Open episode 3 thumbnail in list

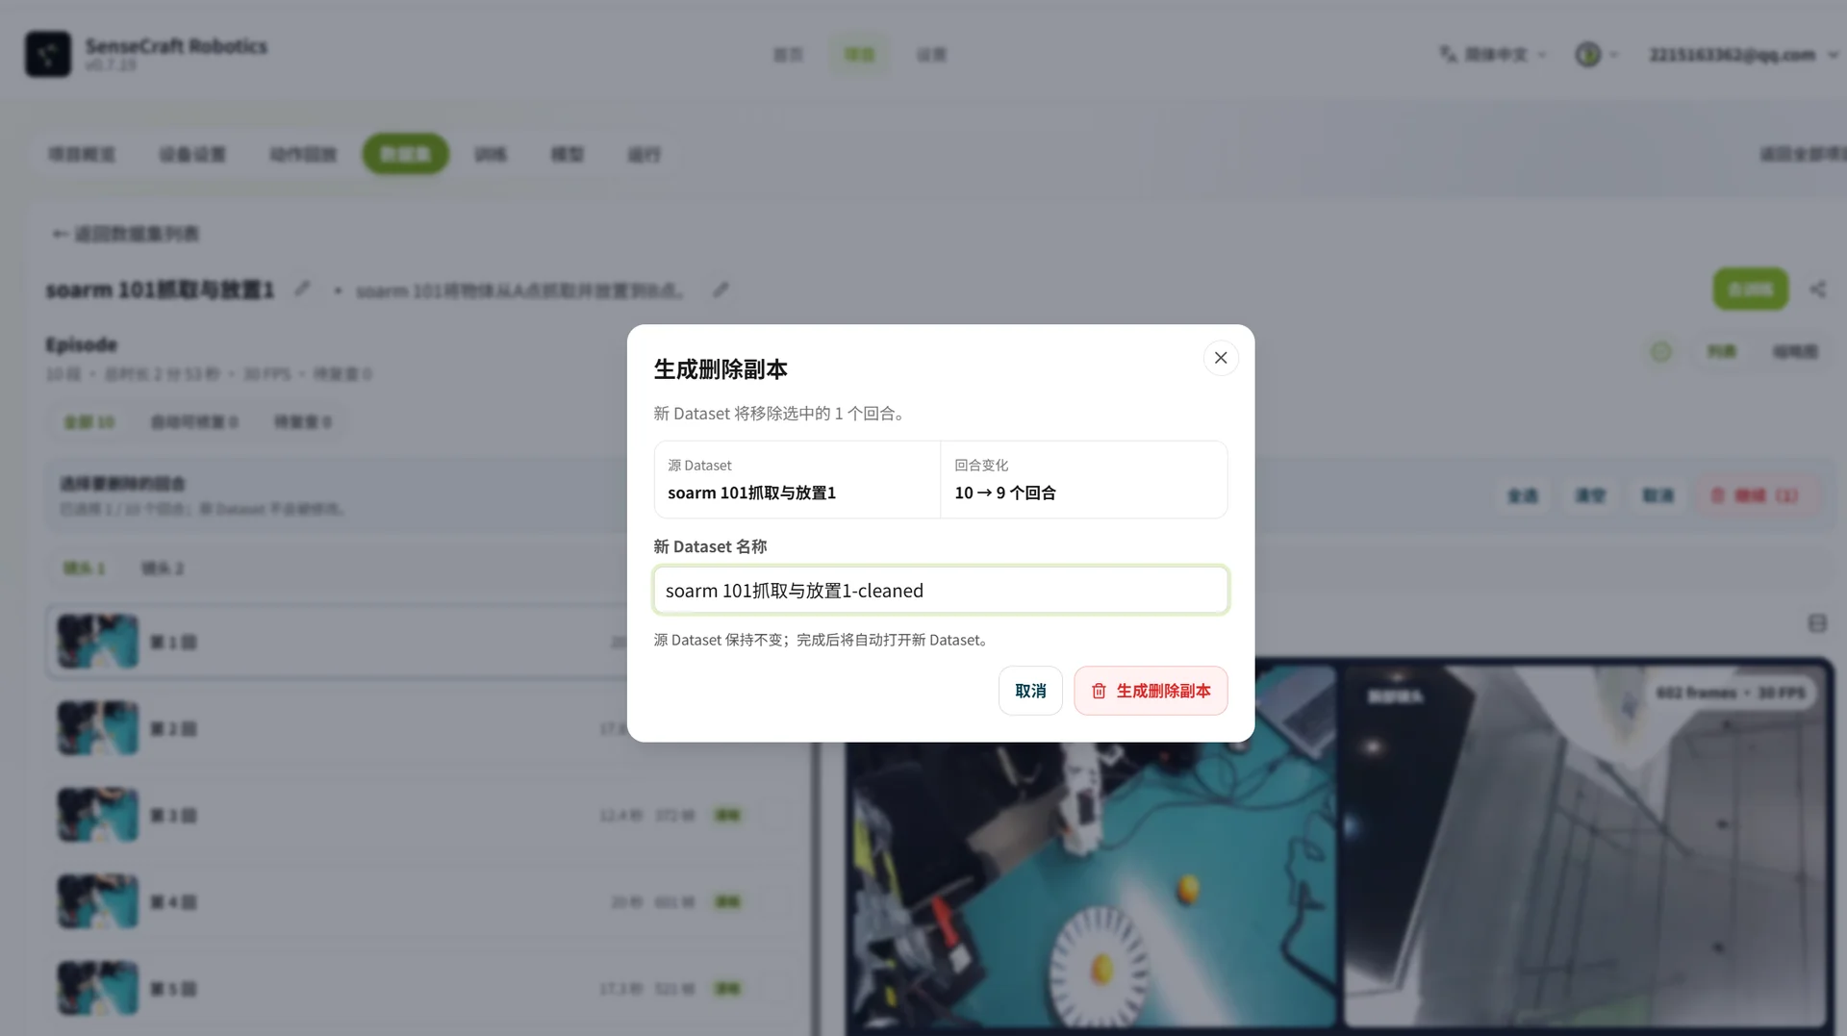pyautogui.click(x=97, y=815)
